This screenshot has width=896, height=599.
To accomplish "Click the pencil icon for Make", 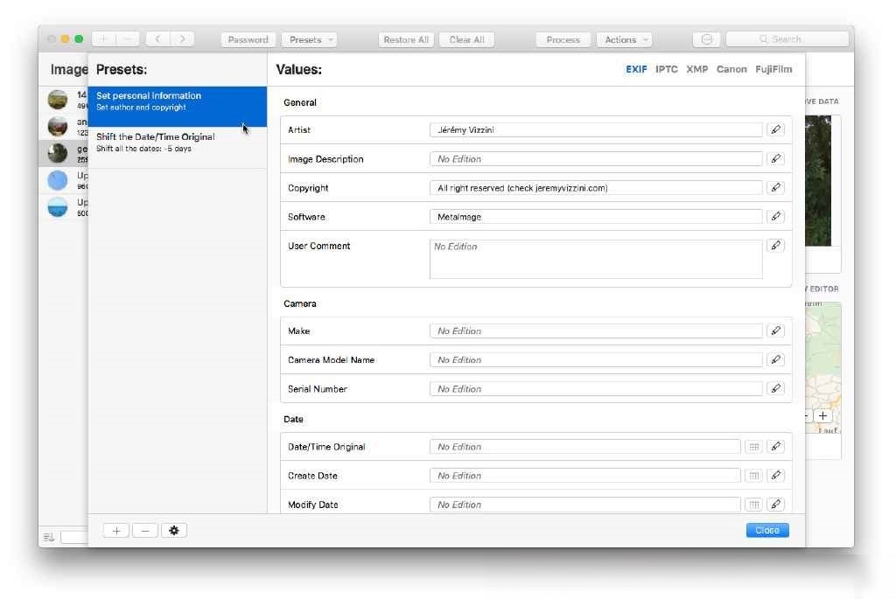I will pyautogui.click(x=775, y=331).
